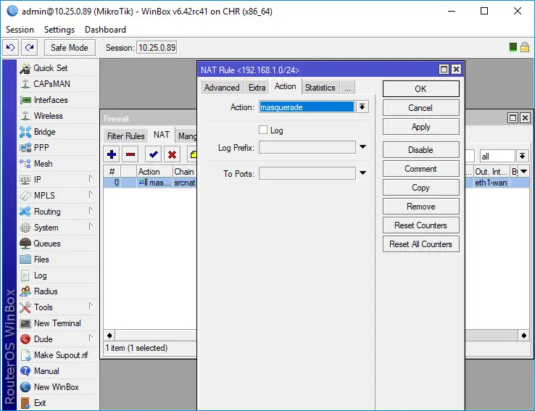Click into the Log Prefix input field
The width and height of the screenshot is (535, 411).
[307, 148]
